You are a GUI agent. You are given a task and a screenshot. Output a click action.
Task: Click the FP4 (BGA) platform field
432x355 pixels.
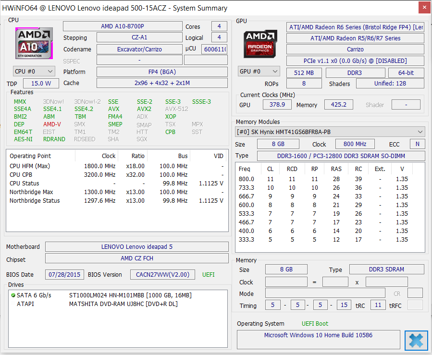click(x=162, y=72)
